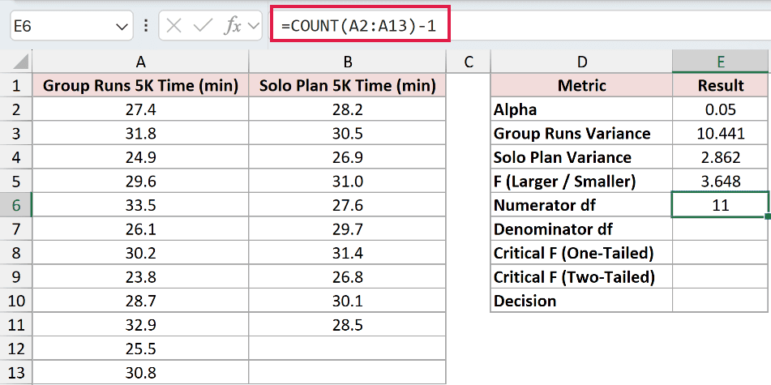Select row 13 header

(16, 373)
